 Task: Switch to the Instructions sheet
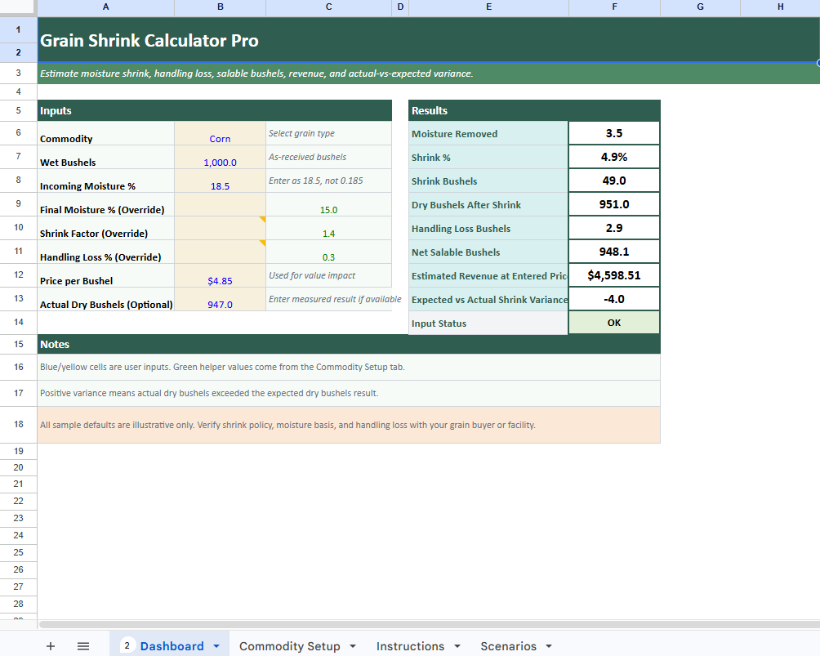point(410,645)
